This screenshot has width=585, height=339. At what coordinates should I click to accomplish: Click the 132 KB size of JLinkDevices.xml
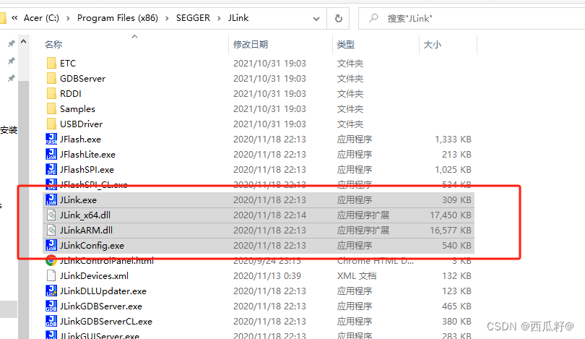click(456, 276)
